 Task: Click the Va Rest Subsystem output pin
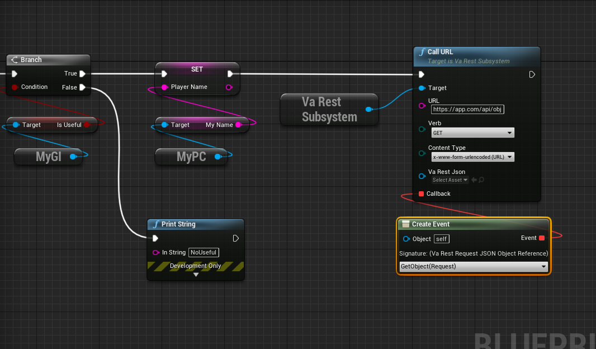(x=368, y=110)
